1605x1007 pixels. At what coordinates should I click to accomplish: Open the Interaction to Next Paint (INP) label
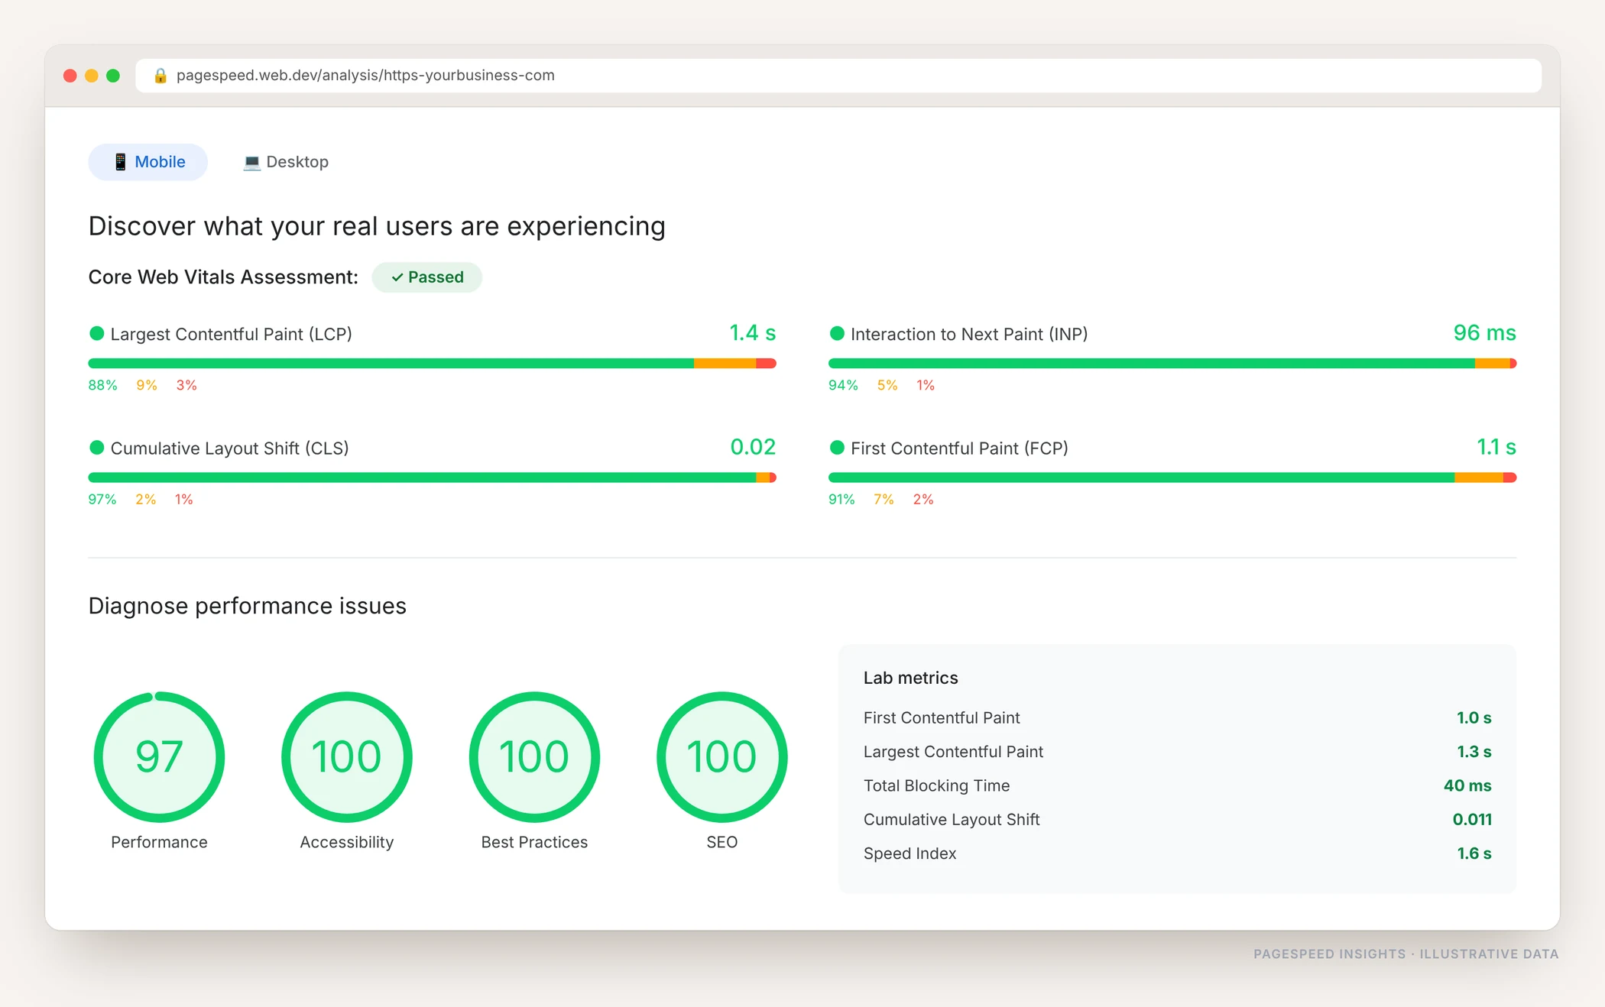pos(969,335)
